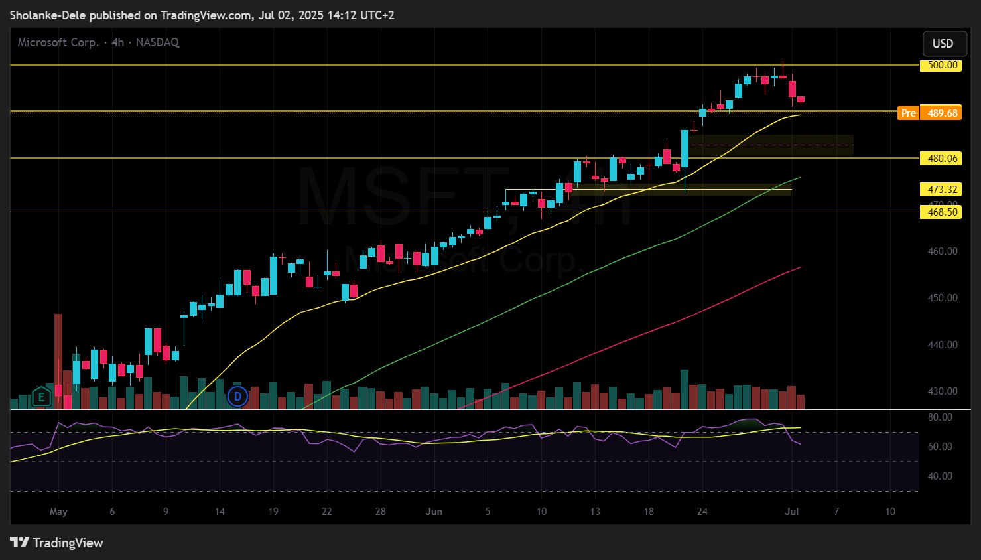Click the RSI 60.00 axis value
The image size is (981, 560).
(x=940, y=447)
